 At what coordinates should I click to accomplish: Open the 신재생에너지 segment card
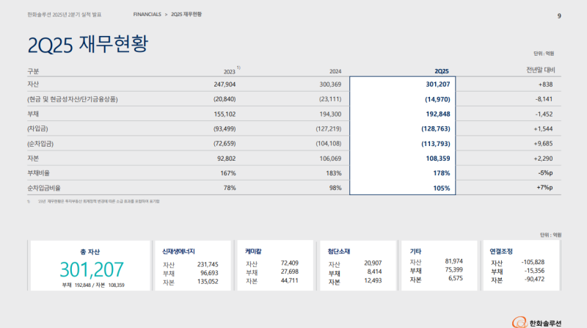point(189,266)
